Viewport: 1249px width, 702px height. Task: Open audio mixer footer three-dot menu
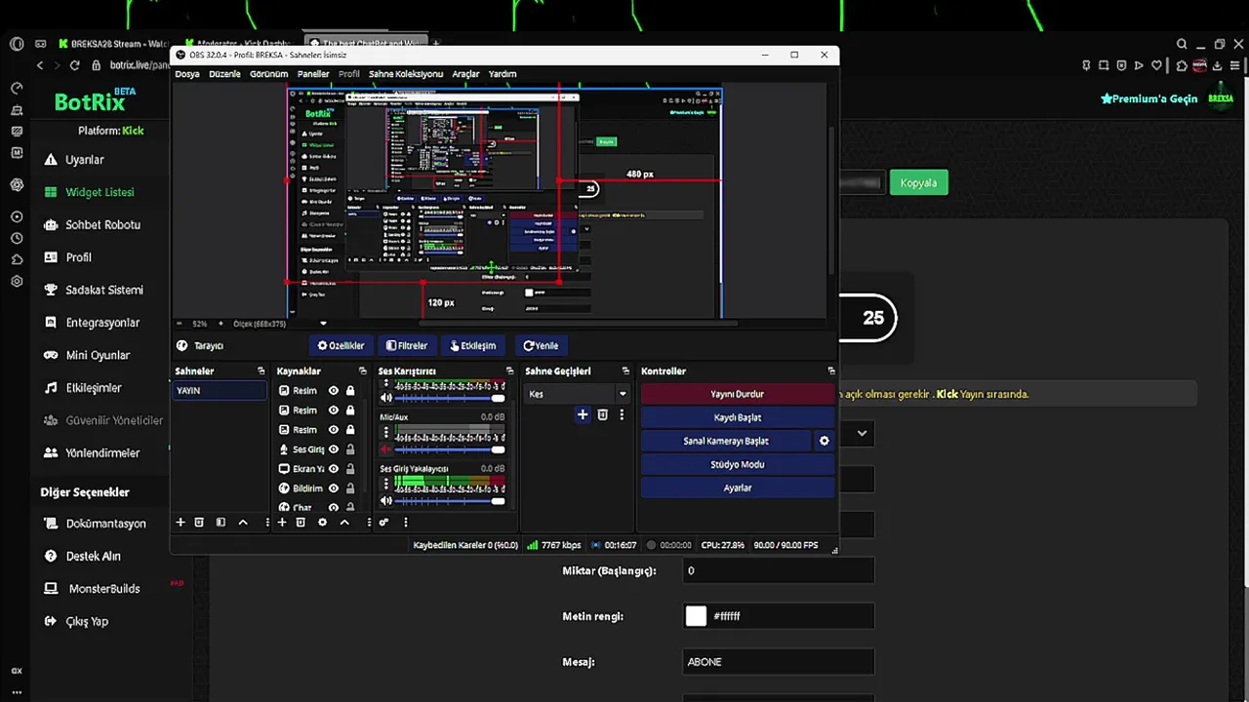pos(405,523)
